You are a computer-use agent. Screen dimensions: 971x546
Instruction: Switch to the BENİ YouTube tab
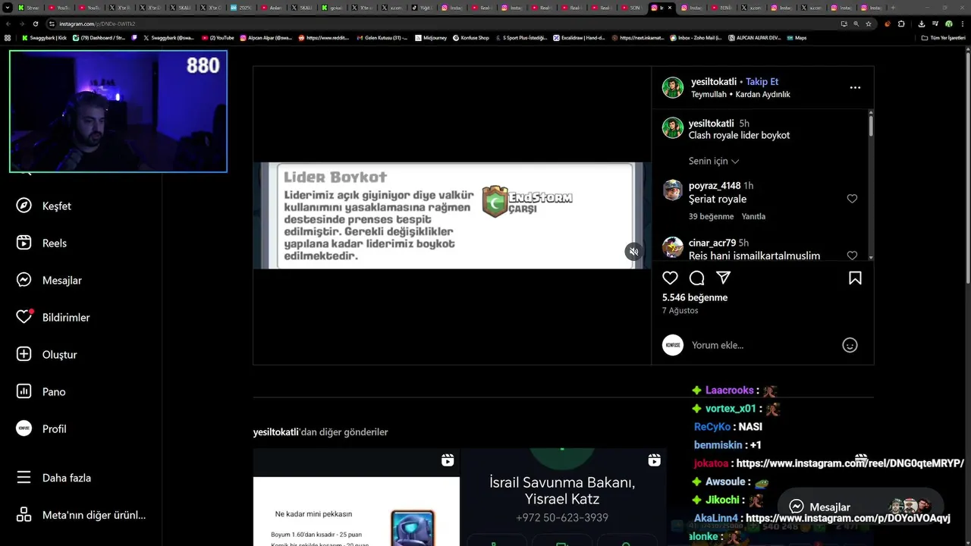point(721,8)
